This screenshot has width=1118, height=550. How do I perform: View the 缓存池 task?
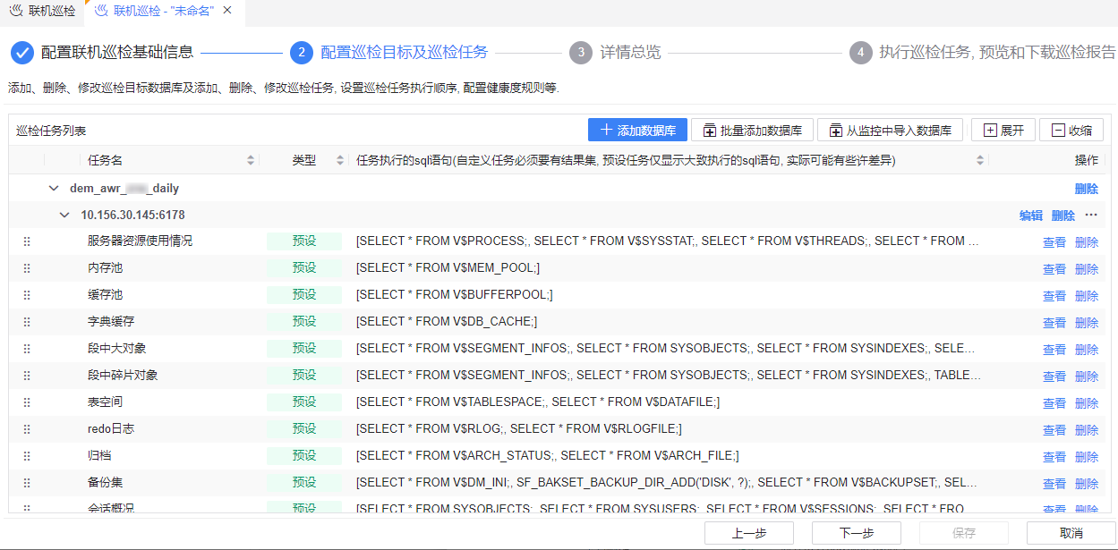(x=1054, y=296)
